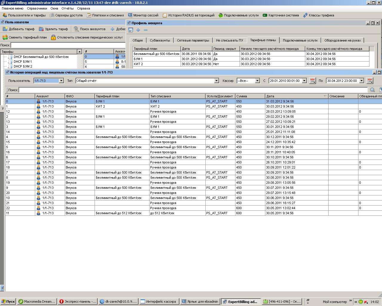Click Сменить тарифный план button
382x306 pixels.
(x=25, y=37)
